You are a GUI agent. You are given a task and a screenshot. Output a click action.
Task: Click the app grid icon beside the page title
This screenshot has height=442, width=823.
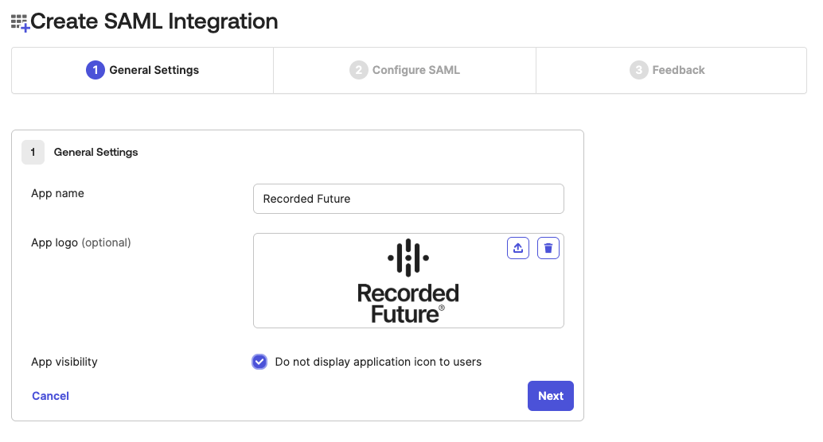coord(20,22)
